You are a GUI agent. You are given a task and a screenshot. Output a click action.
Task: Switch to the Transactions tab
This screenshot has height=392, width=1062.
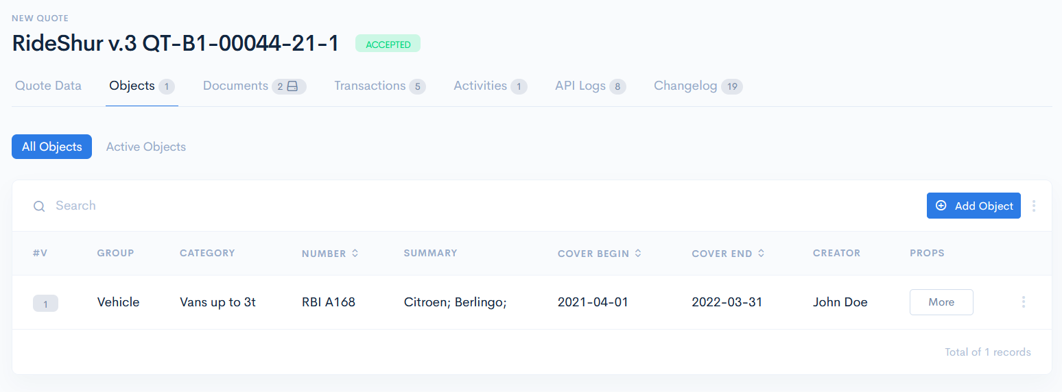370,86
